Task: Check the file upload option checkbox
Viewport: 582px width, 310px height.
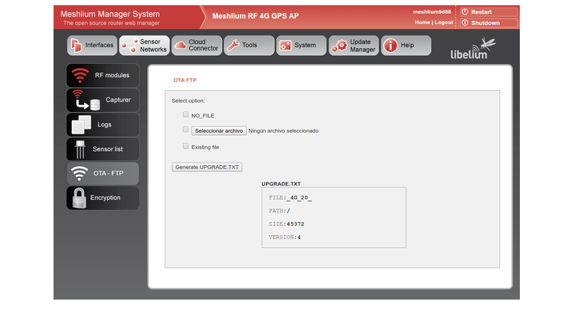Action: pyautogui.click(x=186, y=130)
